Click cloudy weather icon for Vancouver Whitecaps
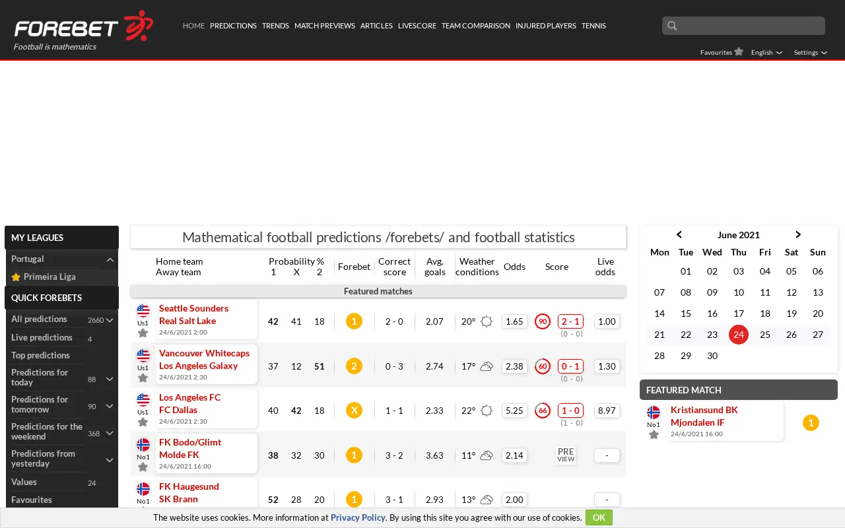The height and width of the screenshot is (528, 845). coord(487,366)
